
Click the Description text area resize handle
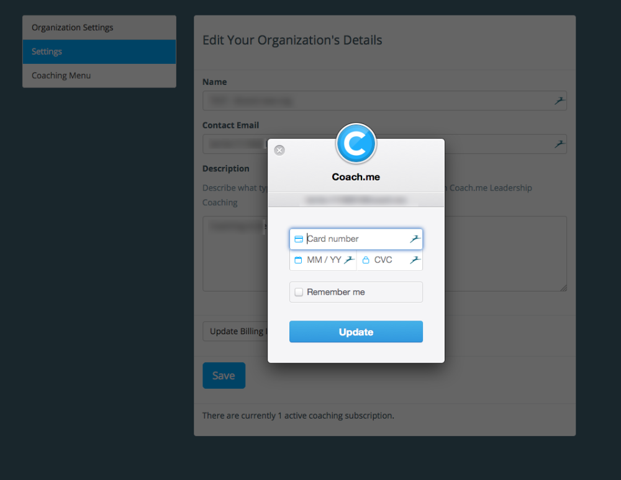(x=564, y=288)
